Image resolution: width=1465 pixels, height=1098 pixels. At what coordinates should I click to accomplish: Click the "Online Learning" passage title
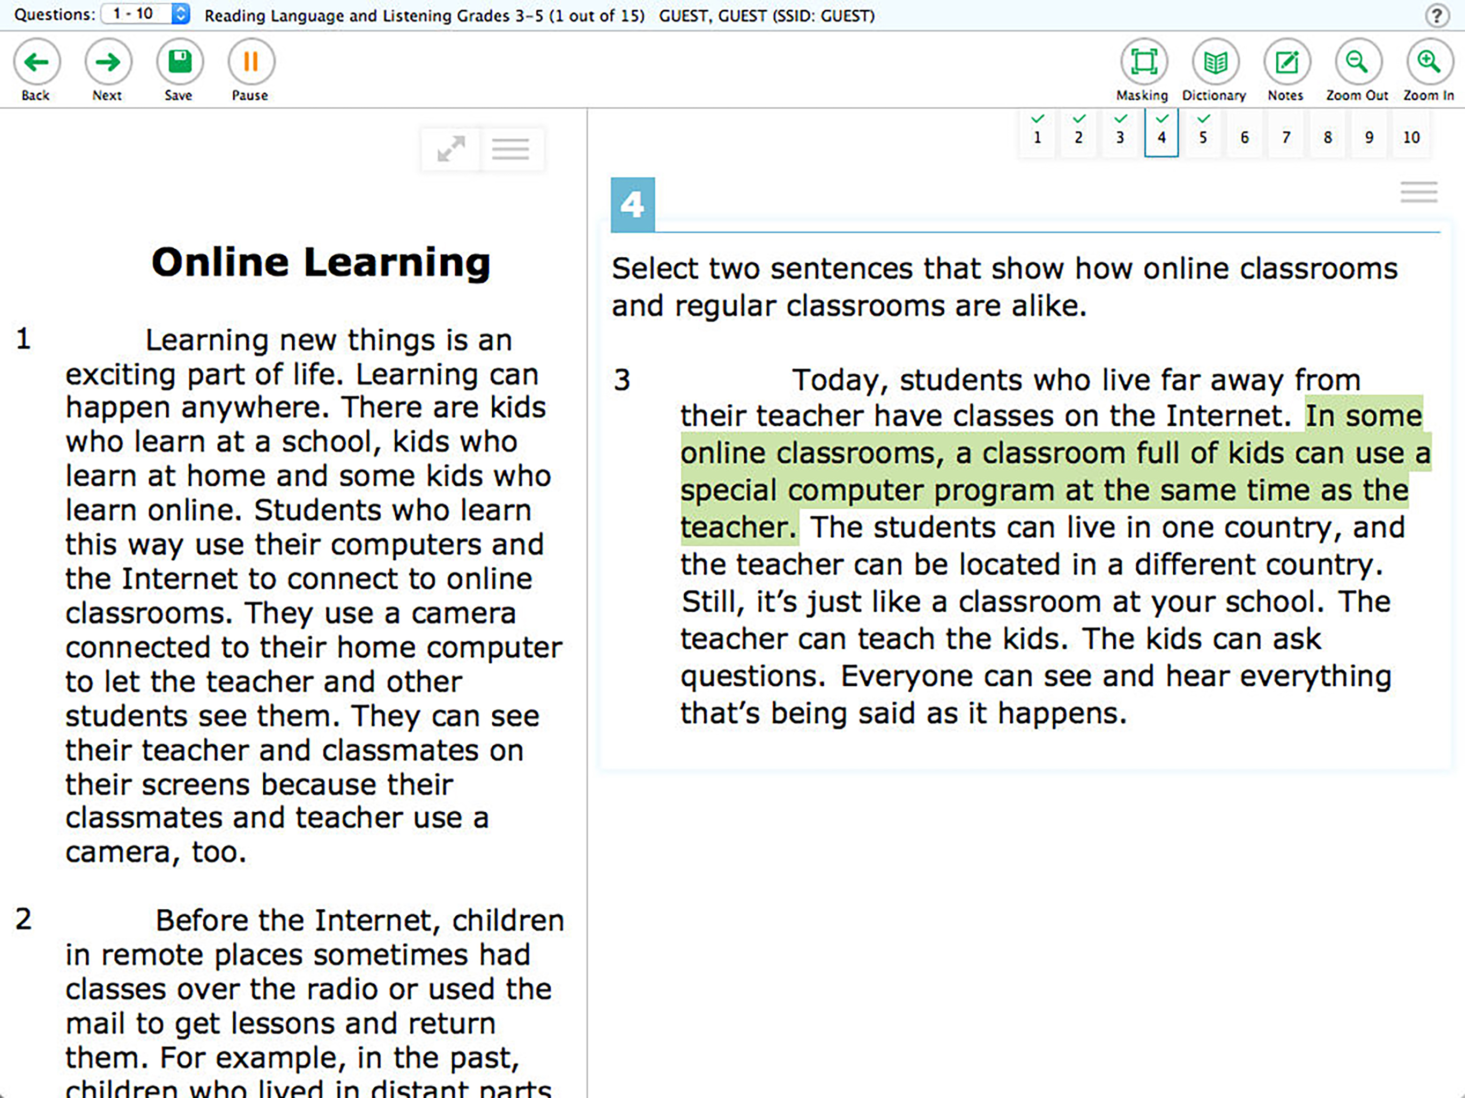coord(321,262)
